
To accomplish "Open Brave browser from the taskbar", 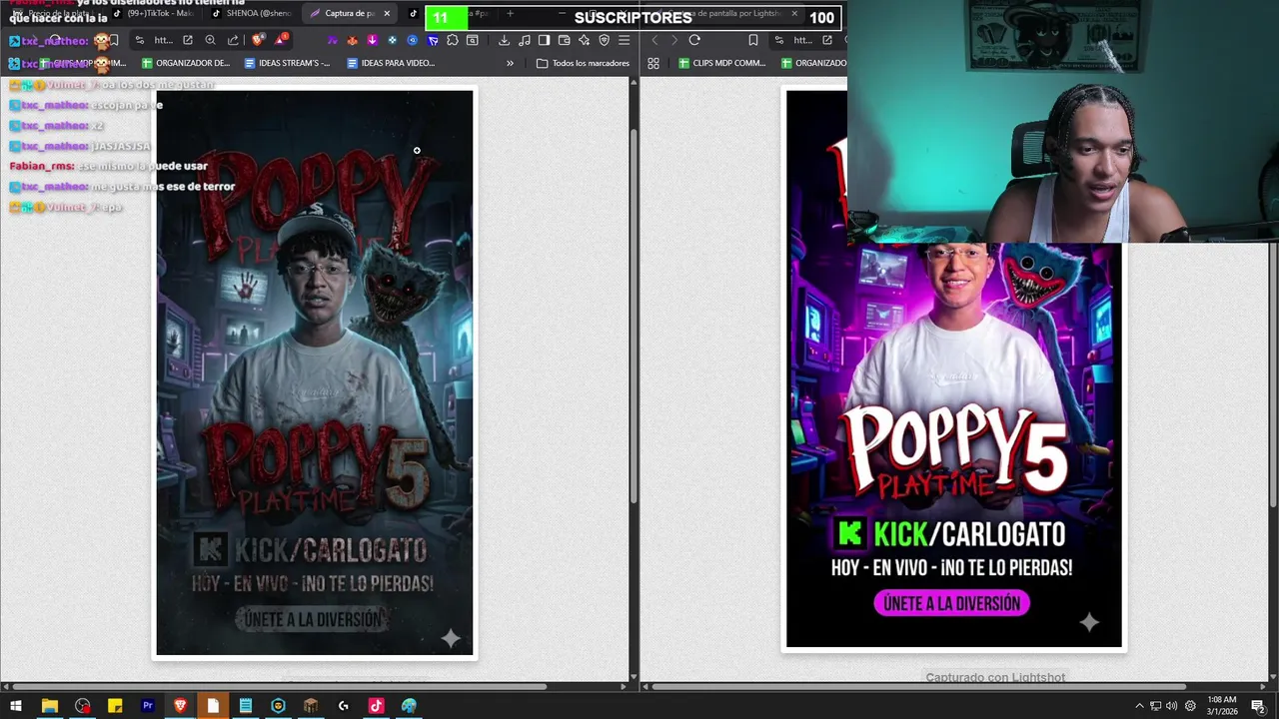I will (180, 706).
